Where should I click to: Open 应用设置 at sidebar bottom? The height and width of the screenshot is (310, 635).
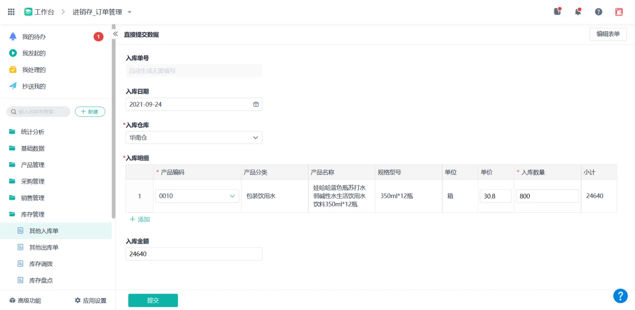click(90, 301)
